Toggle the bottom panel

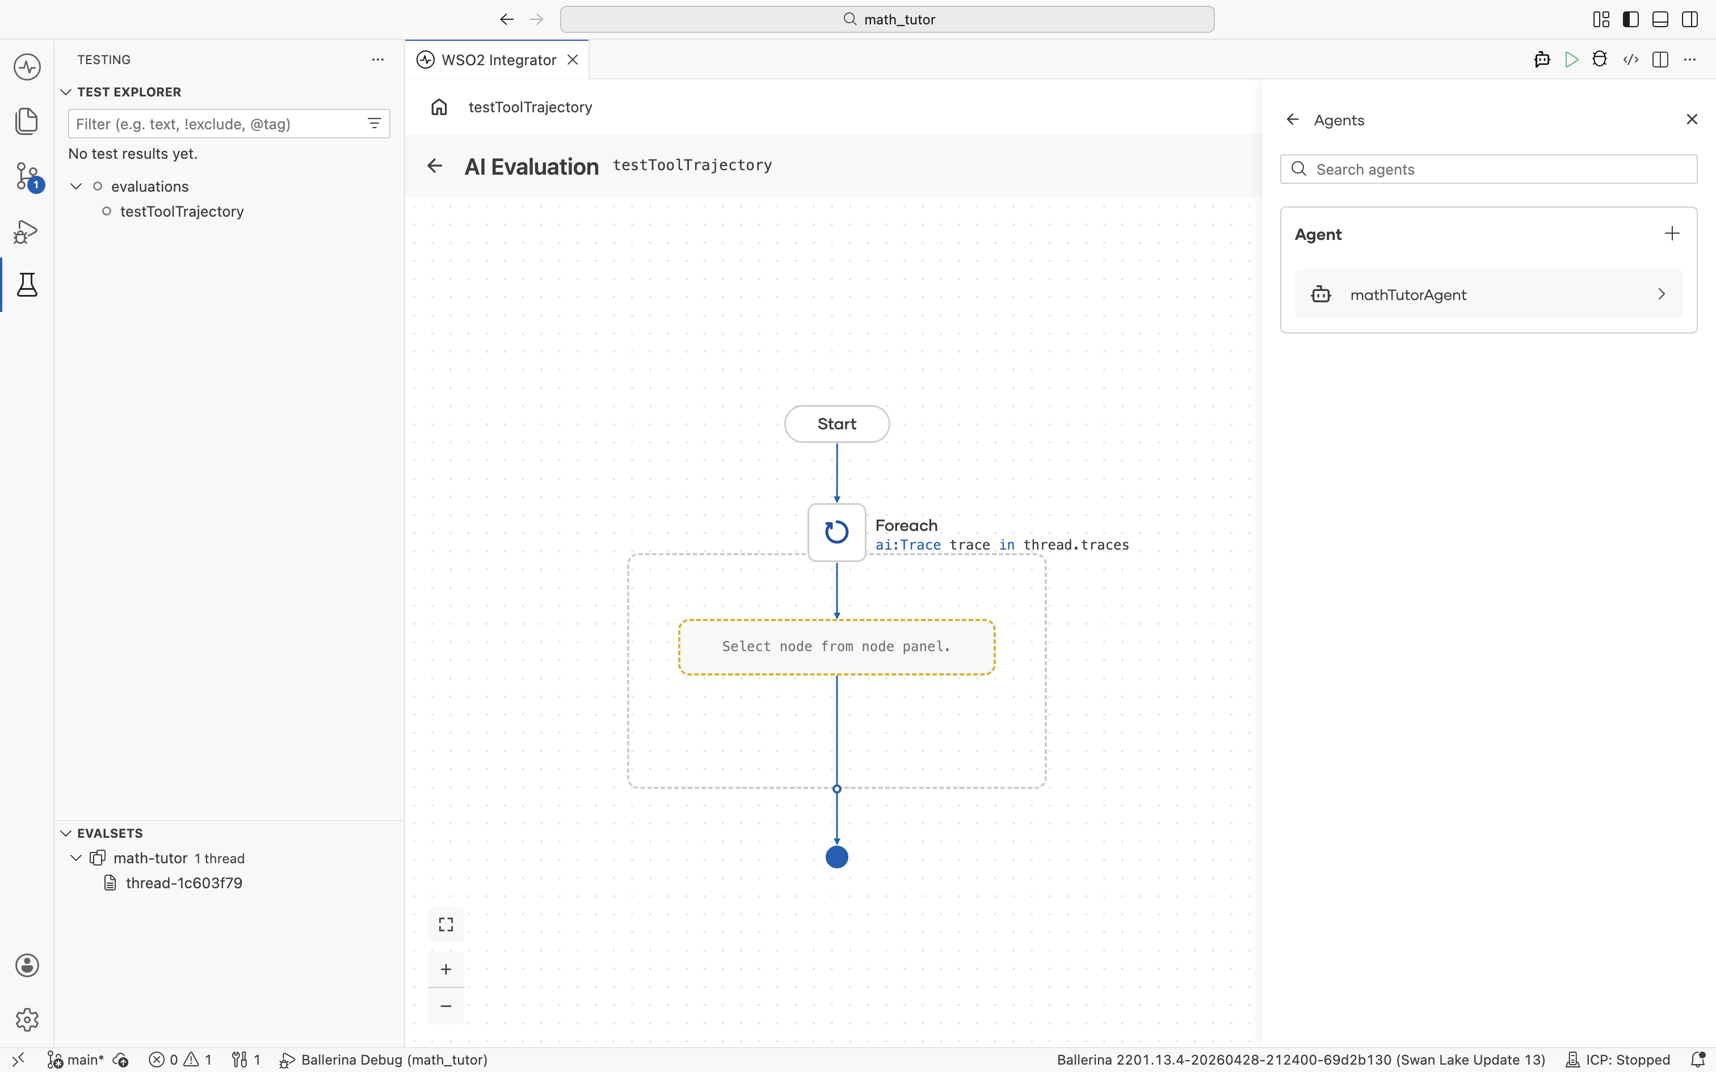1660,19
